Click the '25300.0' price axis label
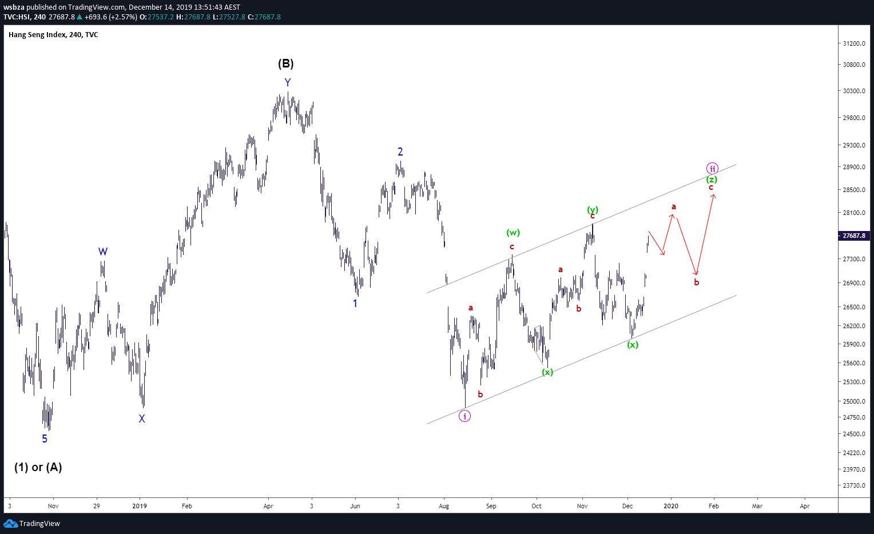 click(854, 382)
